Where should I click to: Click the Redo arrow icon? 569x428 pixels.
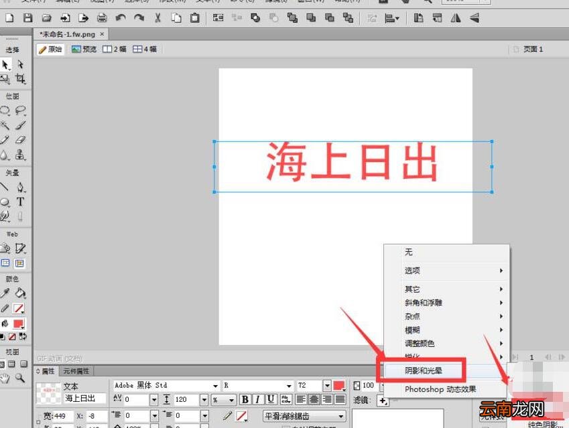[x=139, y=18]
